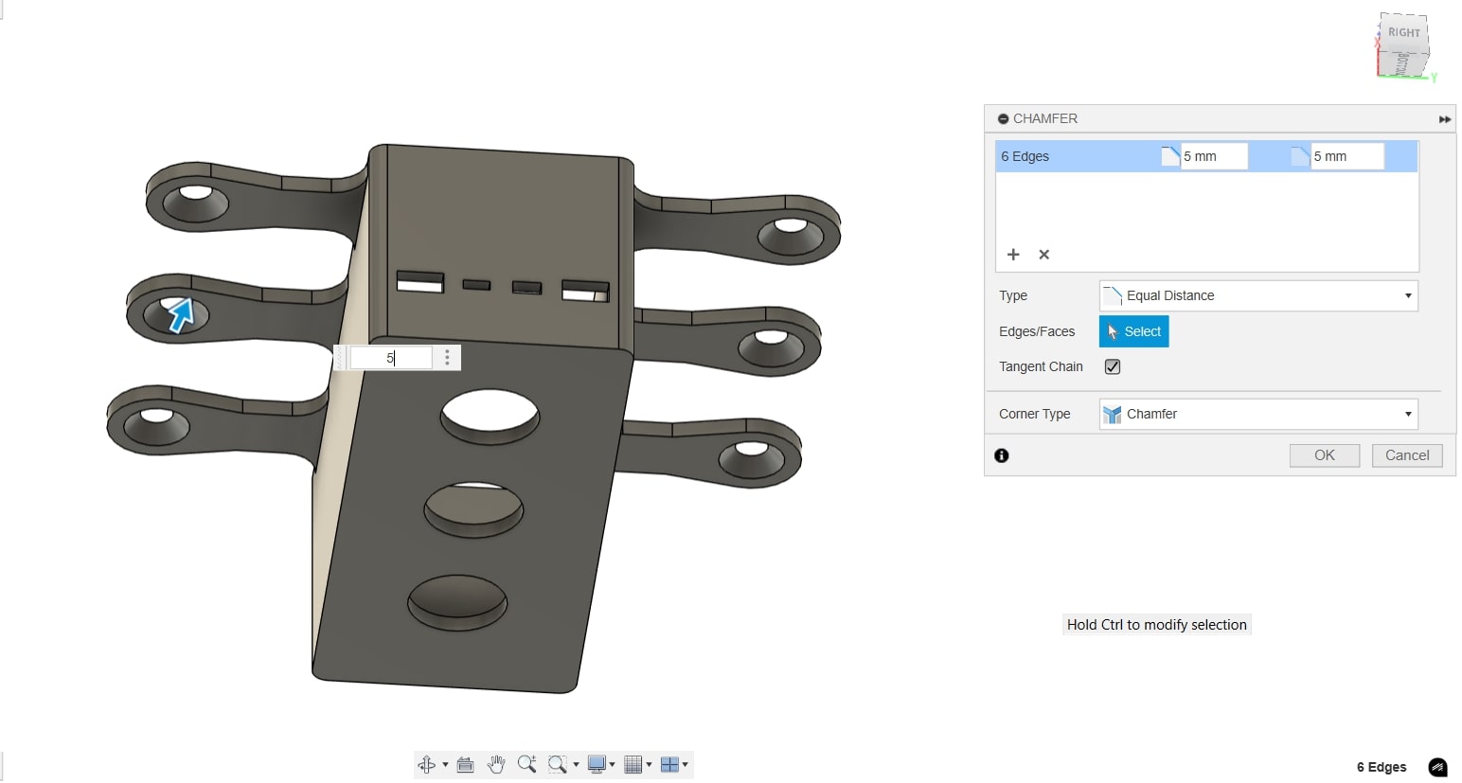
Task: Open Display Settings monitor icon
Action: pyautogui.click(x=597, y=765)
